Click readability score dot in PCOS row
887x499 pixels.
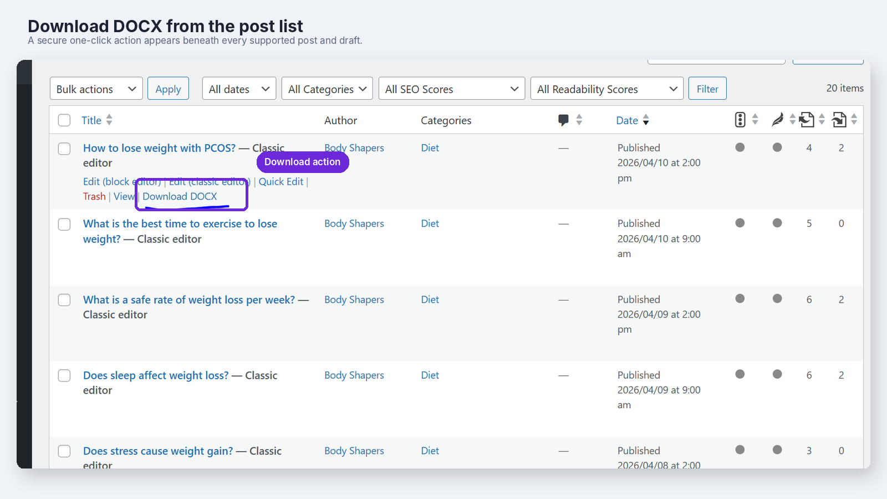pos(777,147)
